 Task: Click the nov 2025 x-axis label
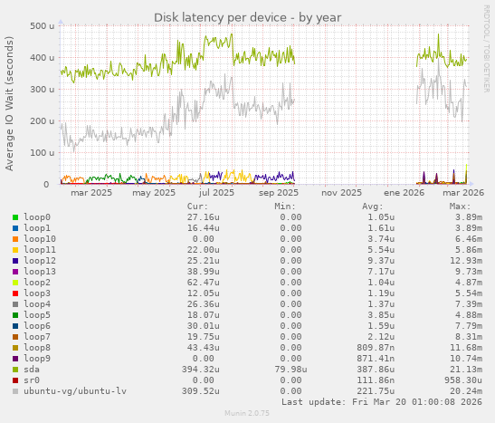[341, 193]
